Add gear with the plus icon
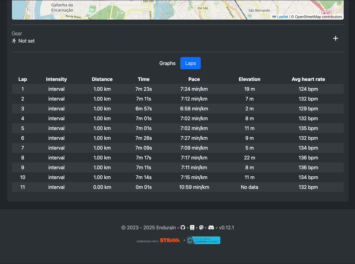Screen dimensions: 355x264 pyautogui.click(x=335, y=38)
